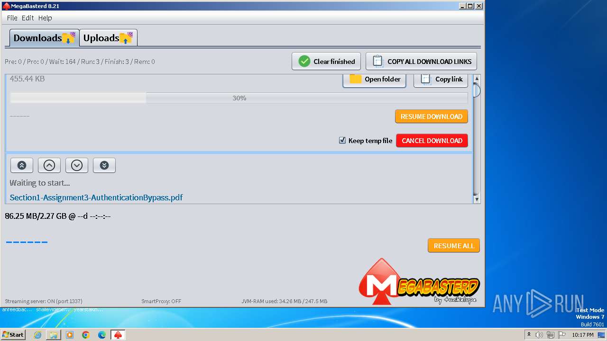
Task: Launch Internet Explorer from taskbar
Action: 38,335
